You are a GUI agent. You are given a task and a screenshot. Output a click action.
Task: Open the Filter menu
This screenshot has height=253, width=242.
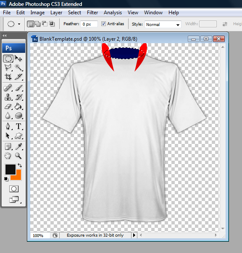click(92, 13)
